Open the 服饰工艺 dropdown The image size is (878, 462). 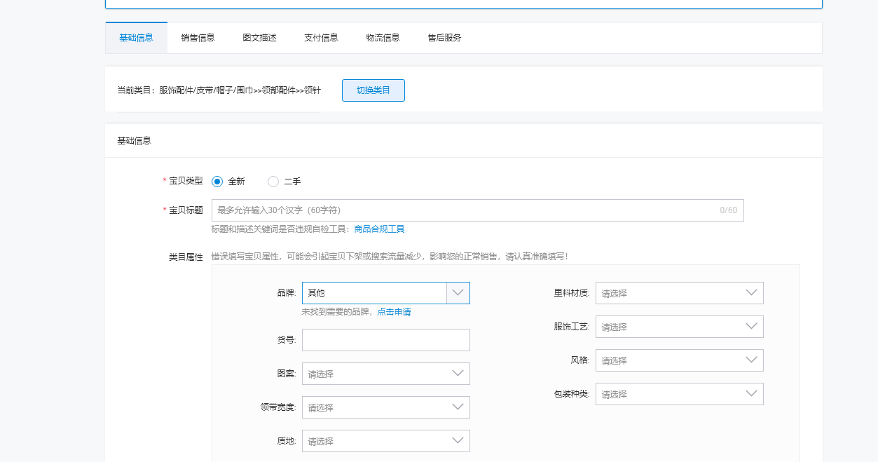coord(679,327)
